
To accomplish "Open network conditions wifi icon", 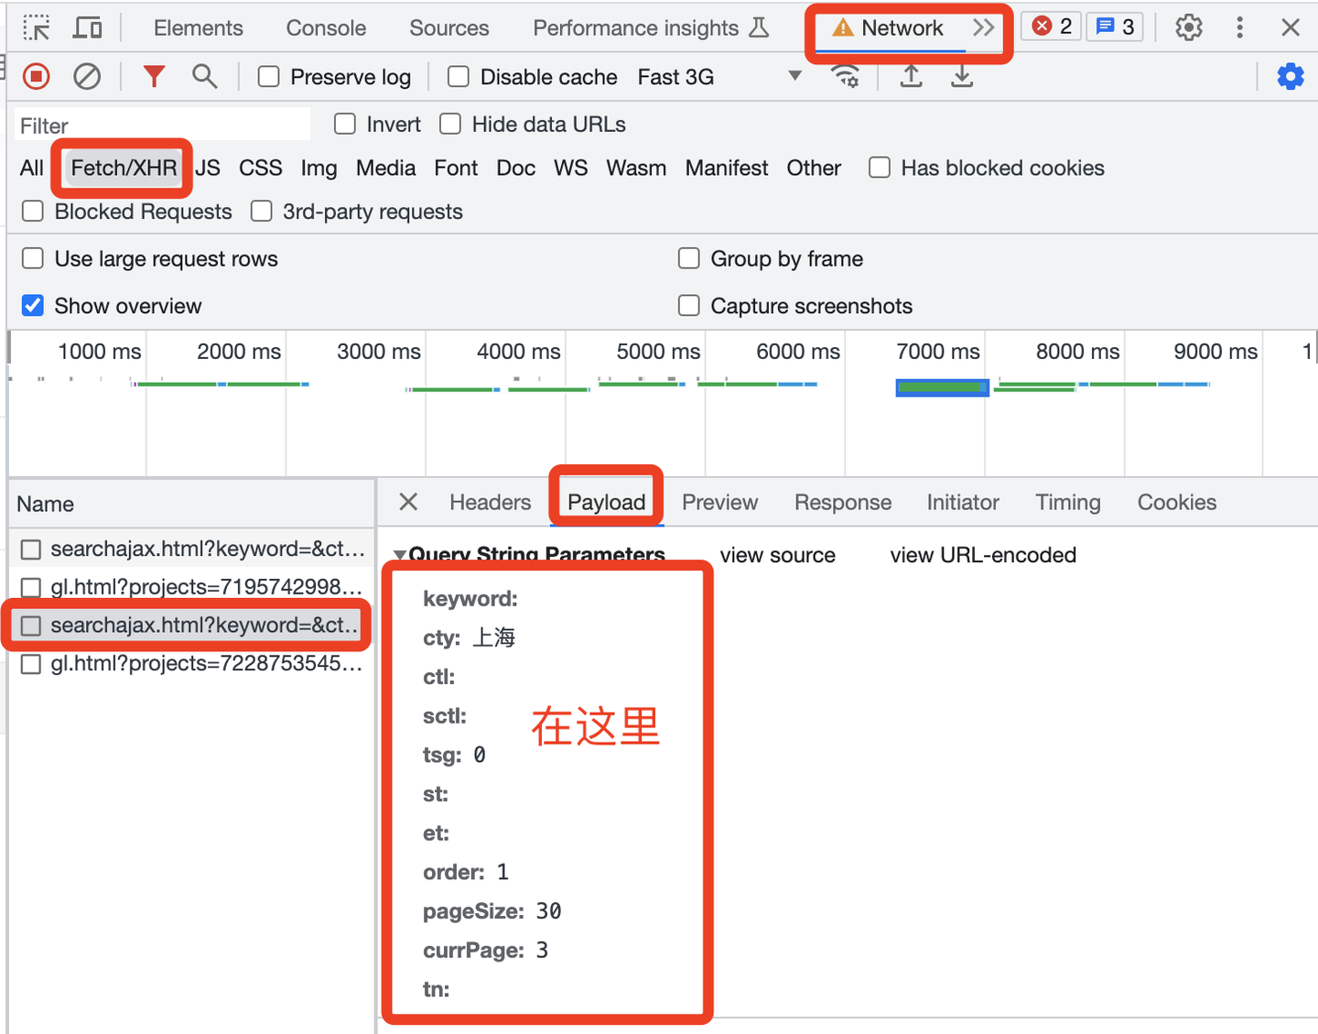I will pyautogui.click(x=845, y=77).
